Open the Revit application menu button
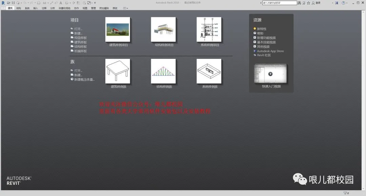Screen dimensions: 366x196 click(x=3, y=3)
